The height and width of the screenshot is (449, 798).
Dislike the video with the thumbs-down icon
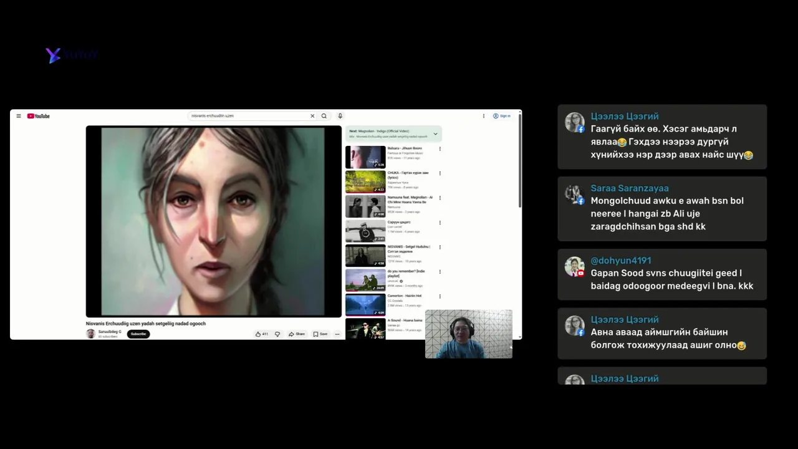tap(277, 334)
